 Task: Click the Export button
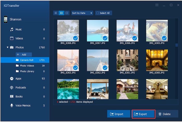pos(144,114)
